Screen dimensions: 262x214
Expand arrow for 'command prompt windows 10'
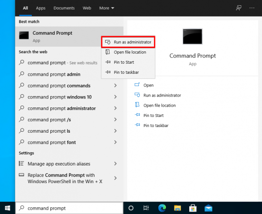[x=115, y=97]
